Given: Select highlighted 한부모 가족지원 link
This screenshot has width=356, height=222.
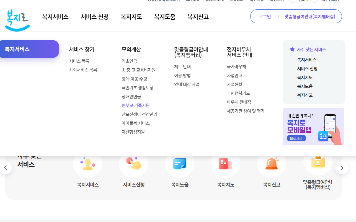Looking at the screenshot, I should pos(136,105).
